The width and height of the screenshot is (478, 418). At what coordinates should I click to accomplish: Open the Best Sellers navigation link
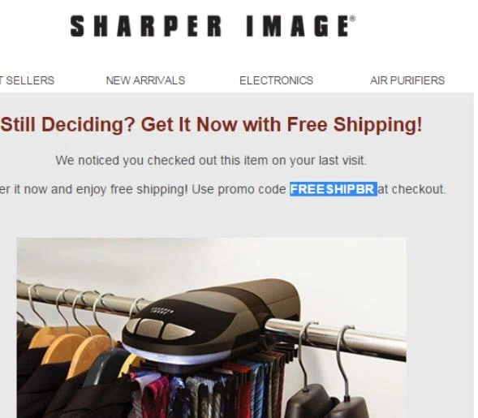[27, 80]
